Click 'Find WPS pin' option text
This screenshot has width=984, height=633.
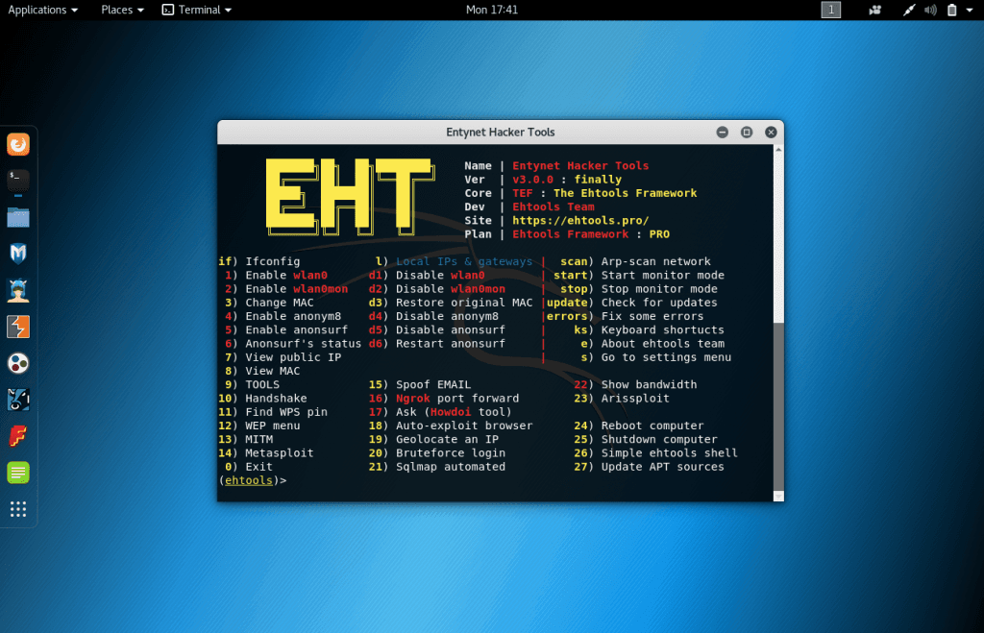286,412
